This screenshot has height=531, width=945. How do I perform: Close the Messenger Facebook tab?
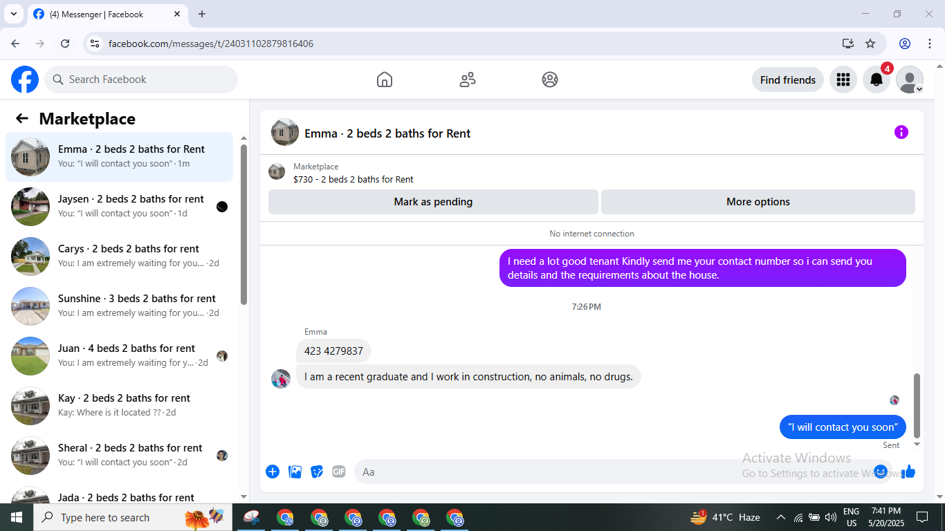coord(177,14)
